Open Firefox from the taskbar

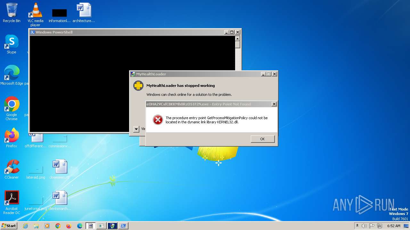(x=69, y=226)
